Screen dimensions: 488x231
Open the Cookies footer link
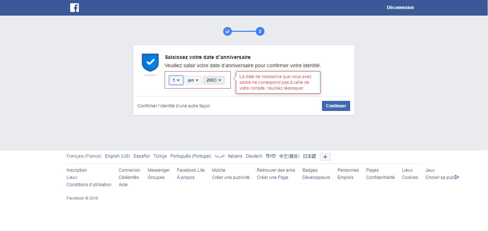410,177
